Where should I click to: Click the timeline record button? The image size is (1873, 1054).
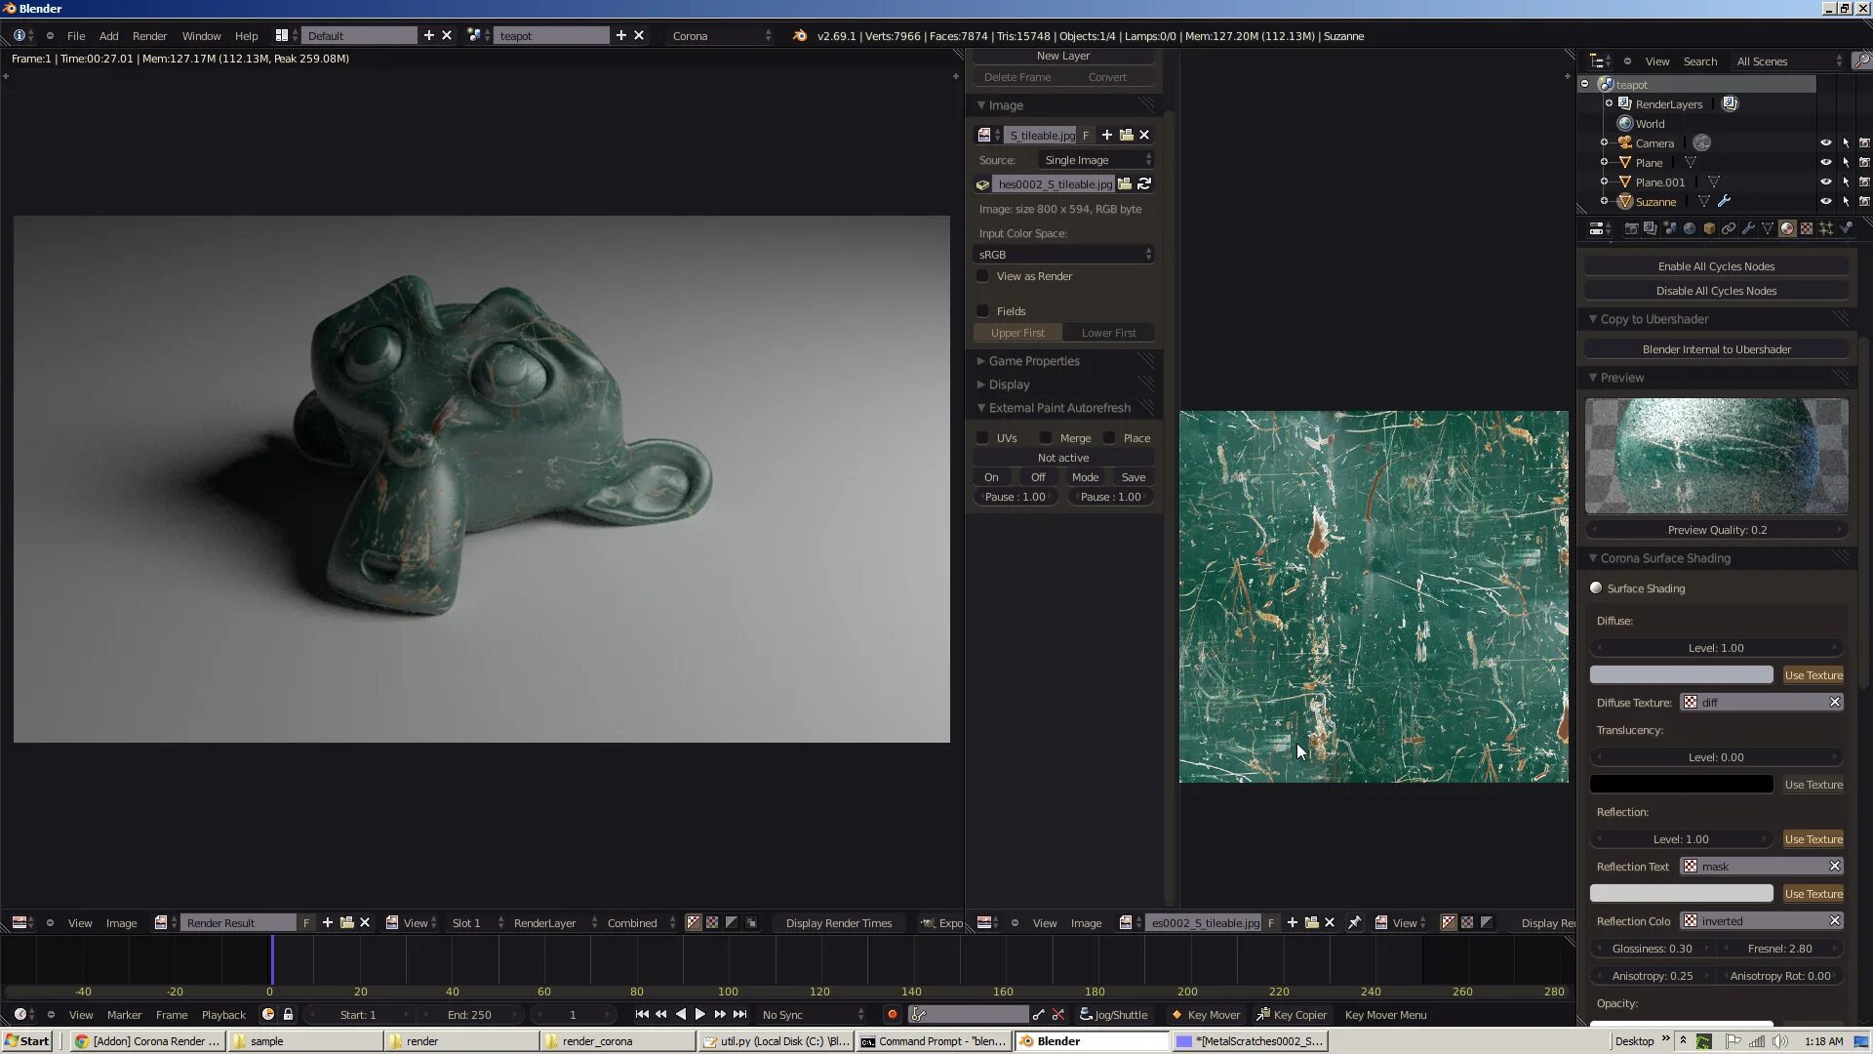892,1015
